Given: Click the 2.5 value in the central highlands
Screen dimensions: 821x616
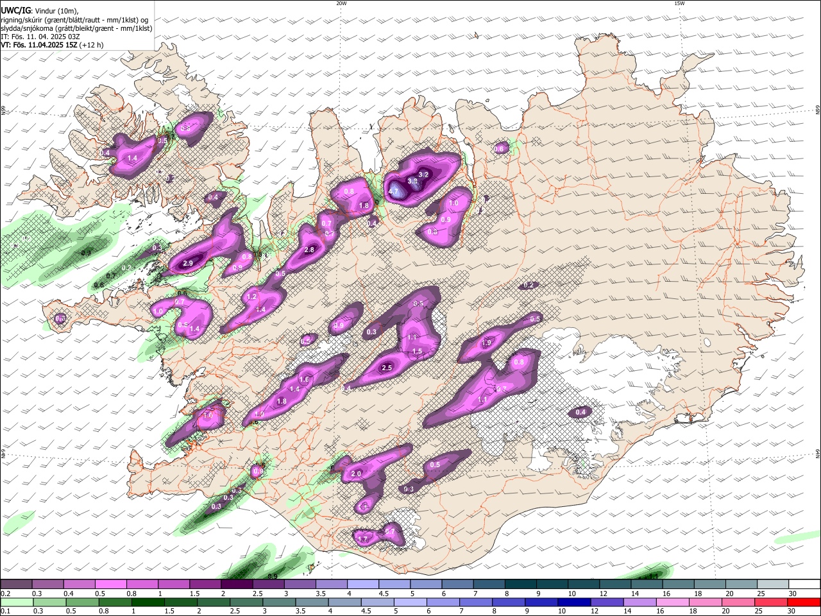Looking at the screenshot, I should click(387, 368).
